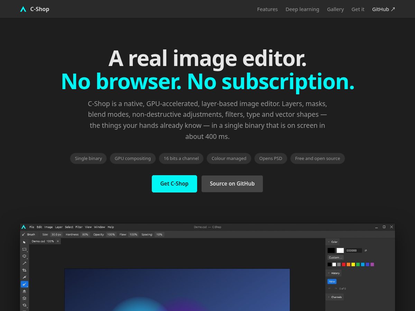
Task: Click the hex color field 000000
Action: 353,251
